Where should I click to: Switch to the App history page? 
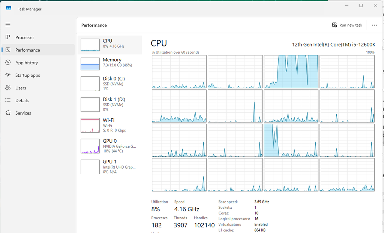[38, 63]
